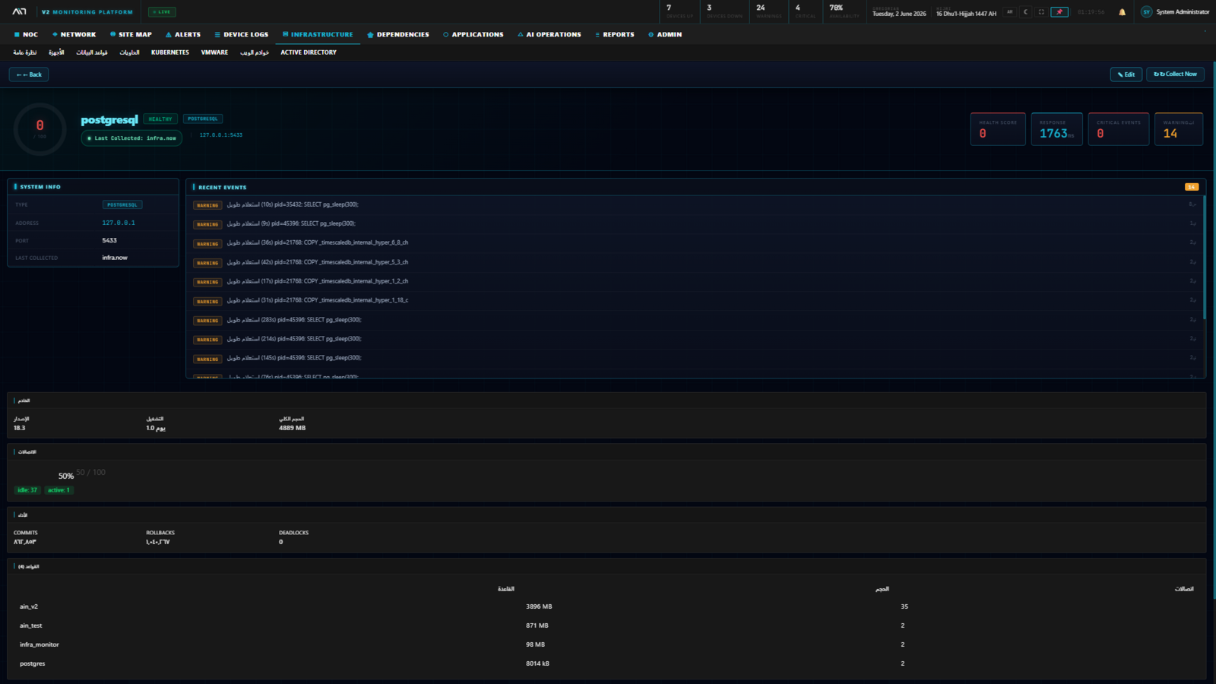Click the HEALTHY status badge

[160, 119]
